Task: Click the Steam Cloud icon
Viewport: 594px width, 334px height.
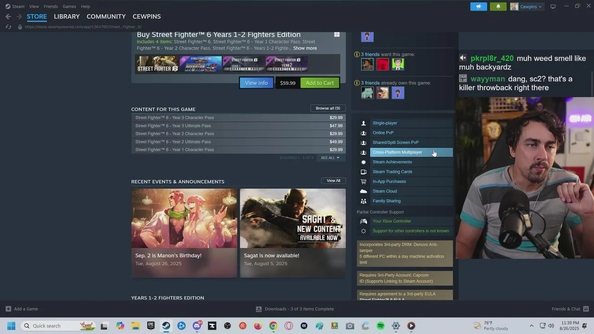Action: pyautogui.click(x=363, y=191)
